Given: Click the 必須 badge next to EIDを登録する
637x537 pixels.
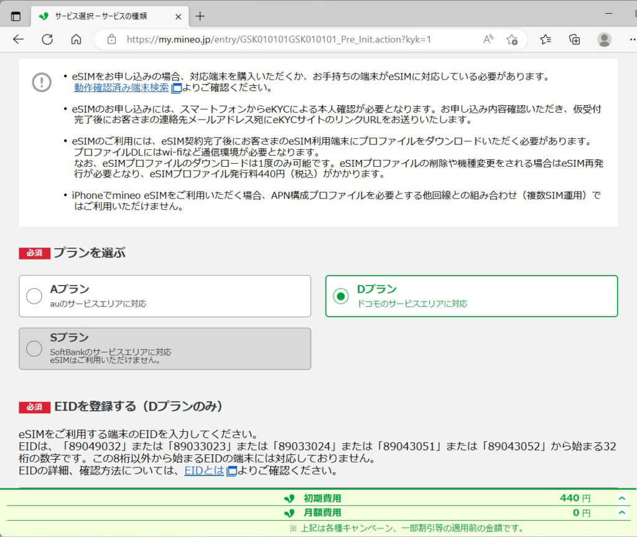Looking at the screenshot, I should 34,407.
